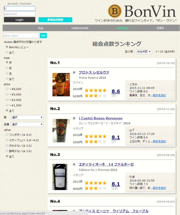The image size is (180, 215).
Task: Focus the wine name search field
Action: 21,36
